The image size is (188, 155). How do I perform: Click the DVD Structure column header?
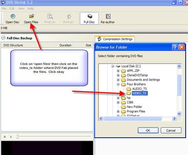tap(27, 45)
